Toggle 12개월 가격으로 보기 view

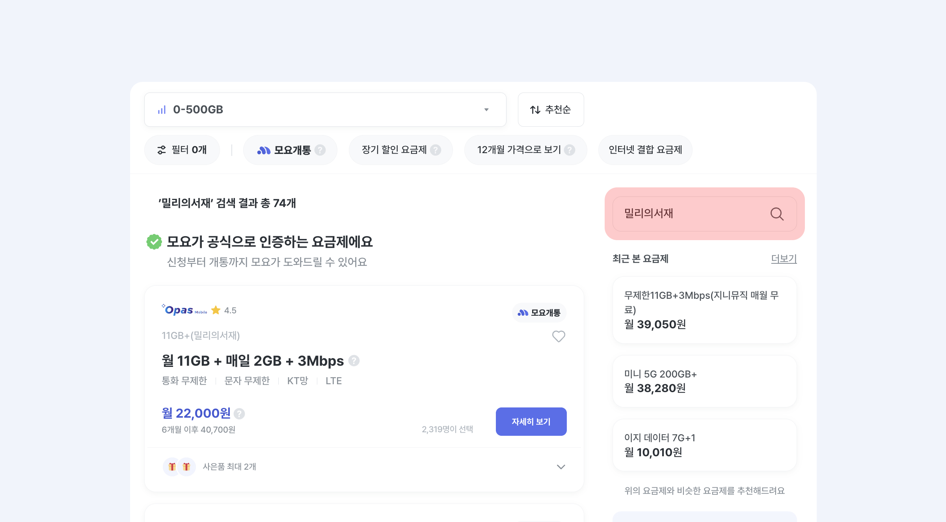[518, 150]
